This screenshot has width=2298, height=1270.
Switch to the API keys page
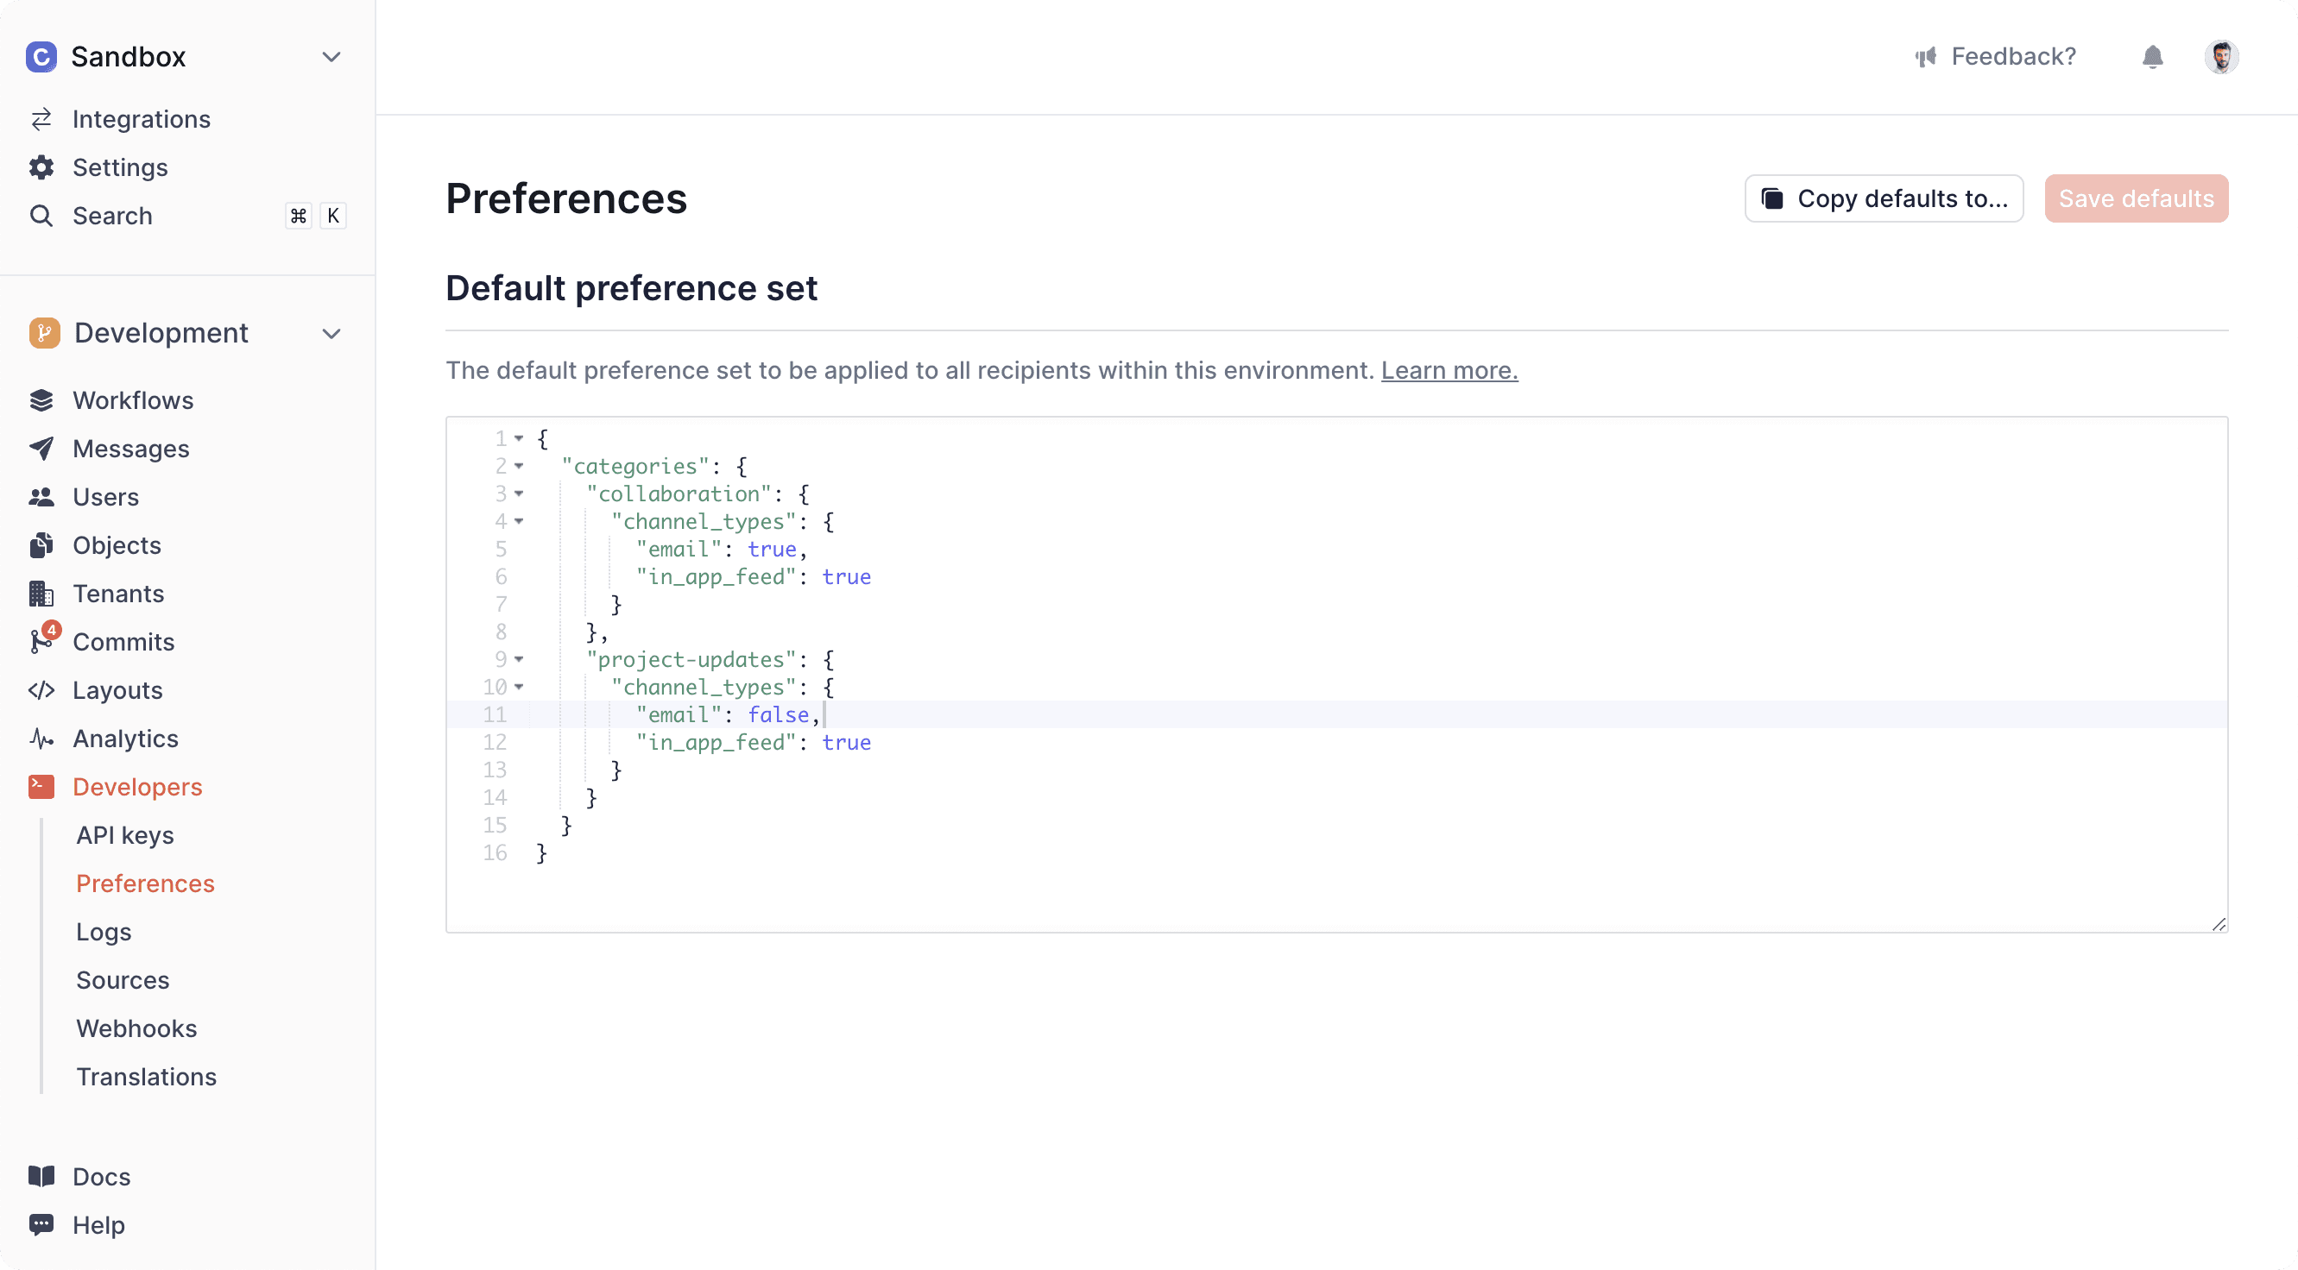point(125,836)
